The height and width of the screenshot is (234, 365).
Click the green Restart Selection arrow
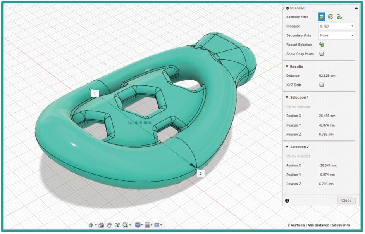pyautogui.click(x=321, y=45)
